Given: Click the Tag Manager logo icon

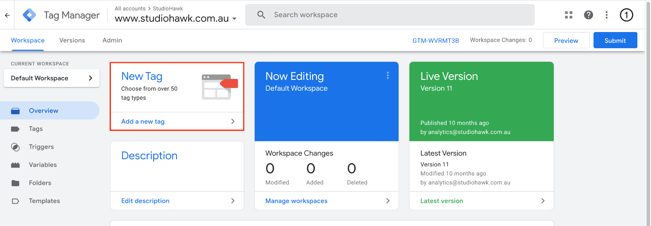Looking at the screenshot, I should pyautogui.click(x=30, y=15).
